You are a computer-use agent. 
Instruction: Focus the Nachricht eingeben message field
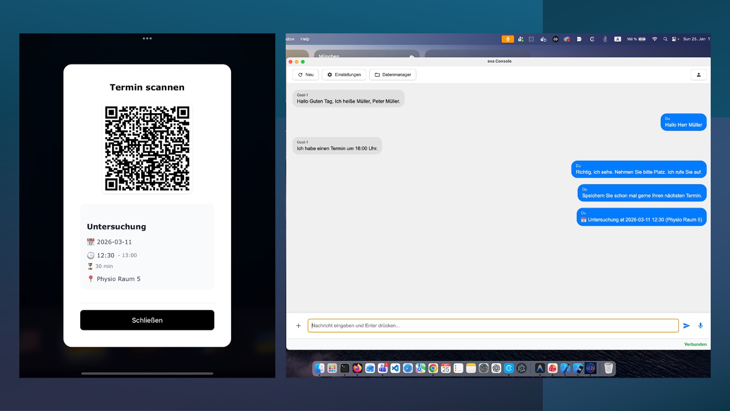click(493, 325)
